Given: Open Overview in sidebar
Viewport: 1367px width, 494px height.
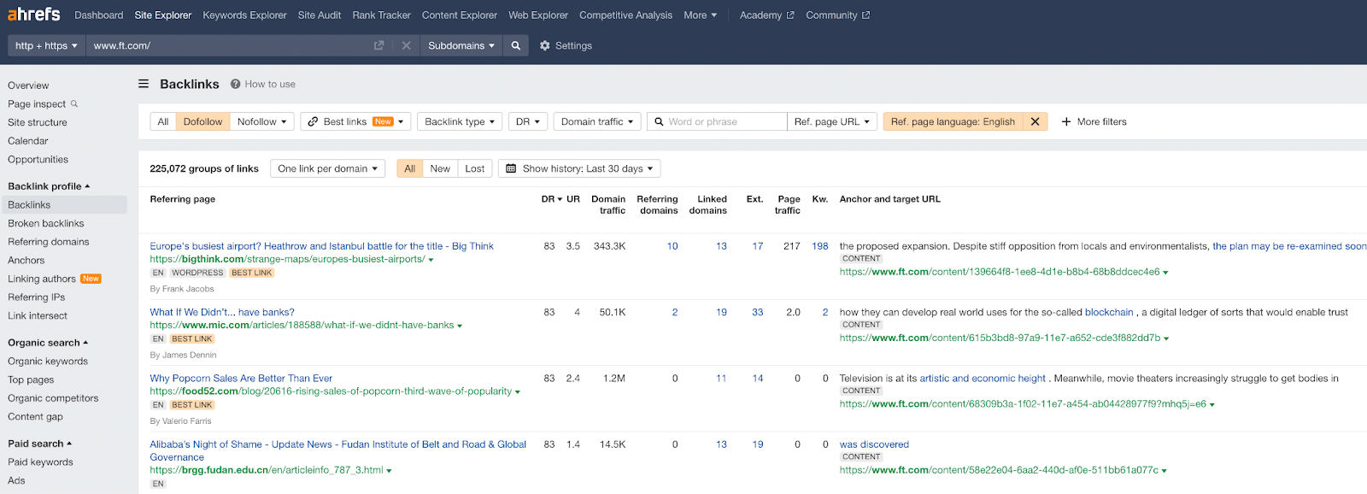Looking at the screenshot, I should (x=28, y=85).
